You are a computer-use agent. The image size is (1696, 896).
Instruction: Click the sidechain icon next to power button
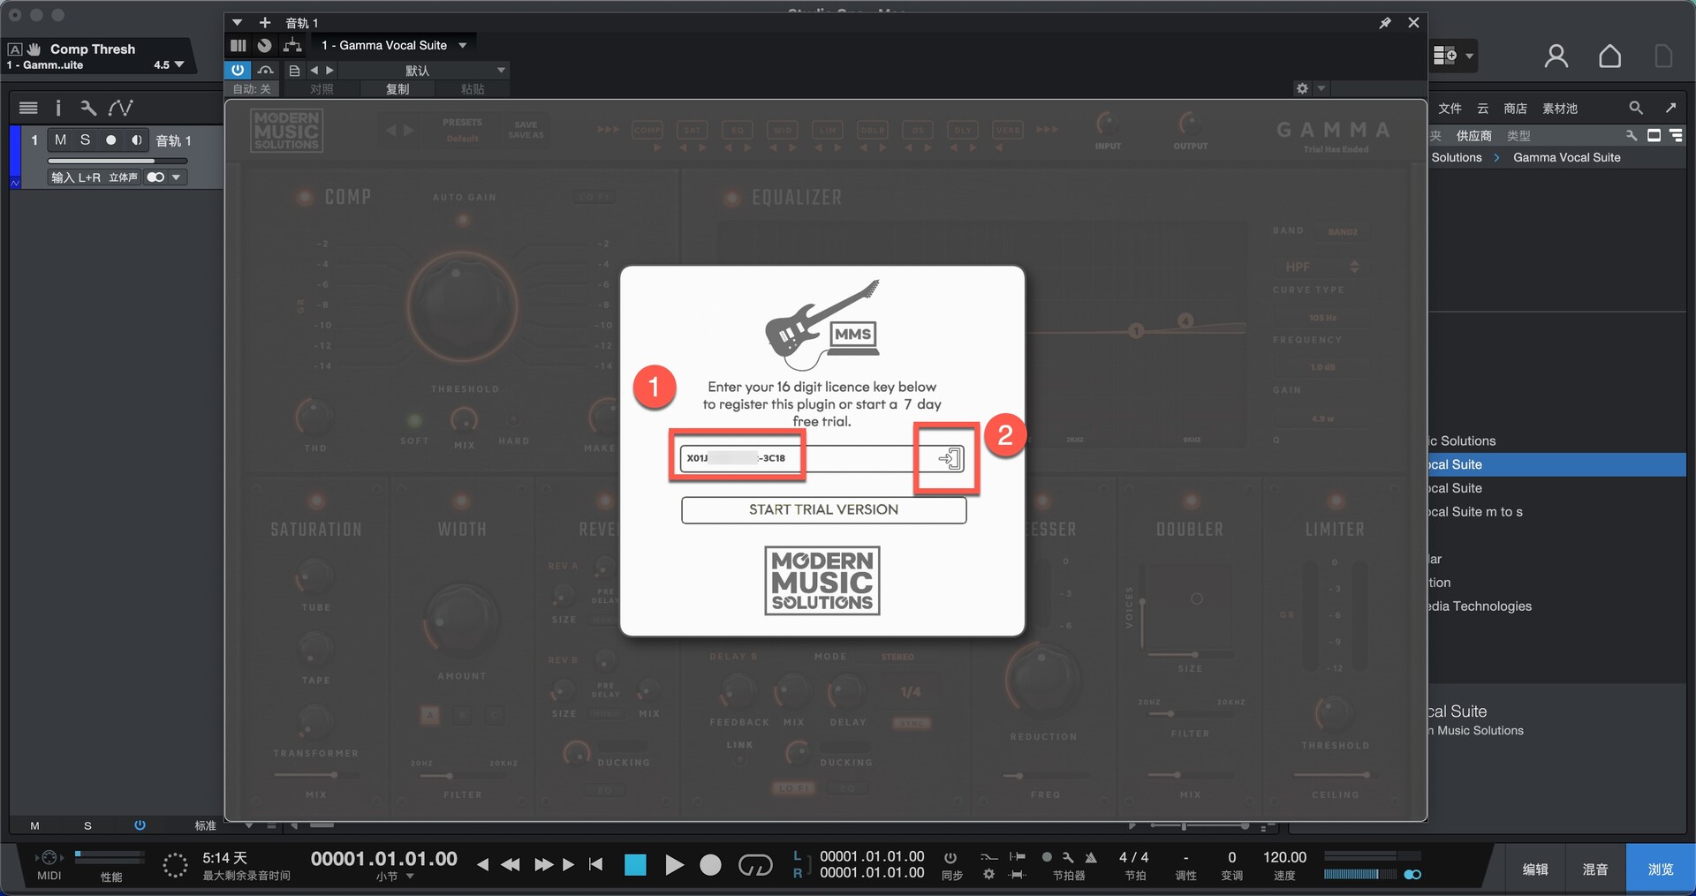265,70
